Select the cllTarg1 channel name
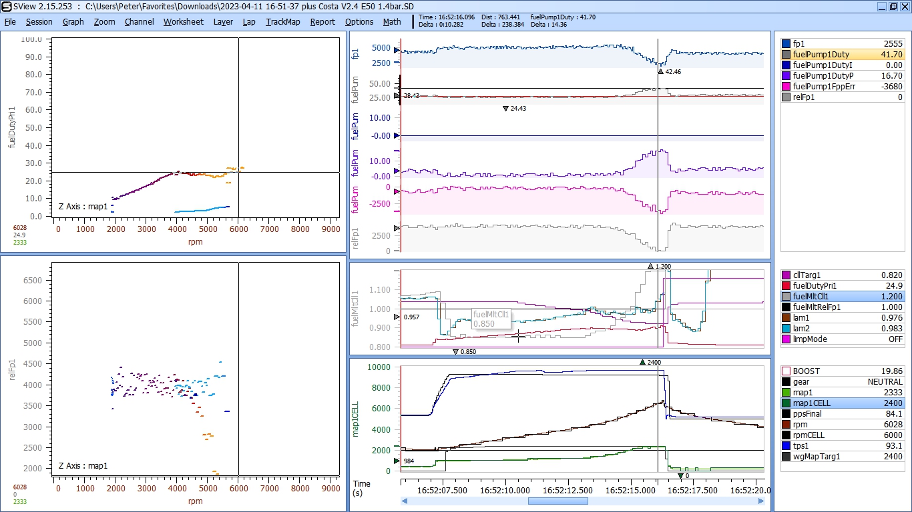The height and width of the screenshot is (512, 912). pyautogui.click(x=808, y=275)
